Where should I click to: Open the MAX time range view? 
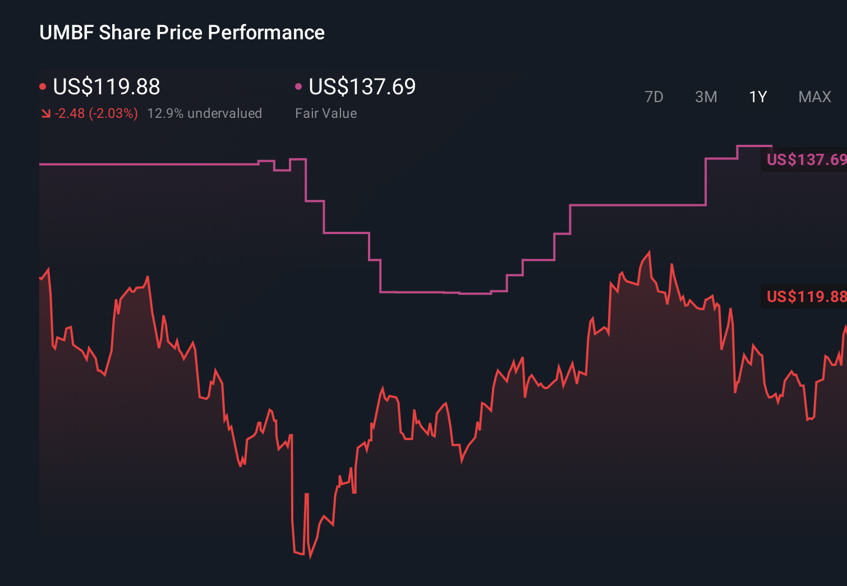coord(814,97)
